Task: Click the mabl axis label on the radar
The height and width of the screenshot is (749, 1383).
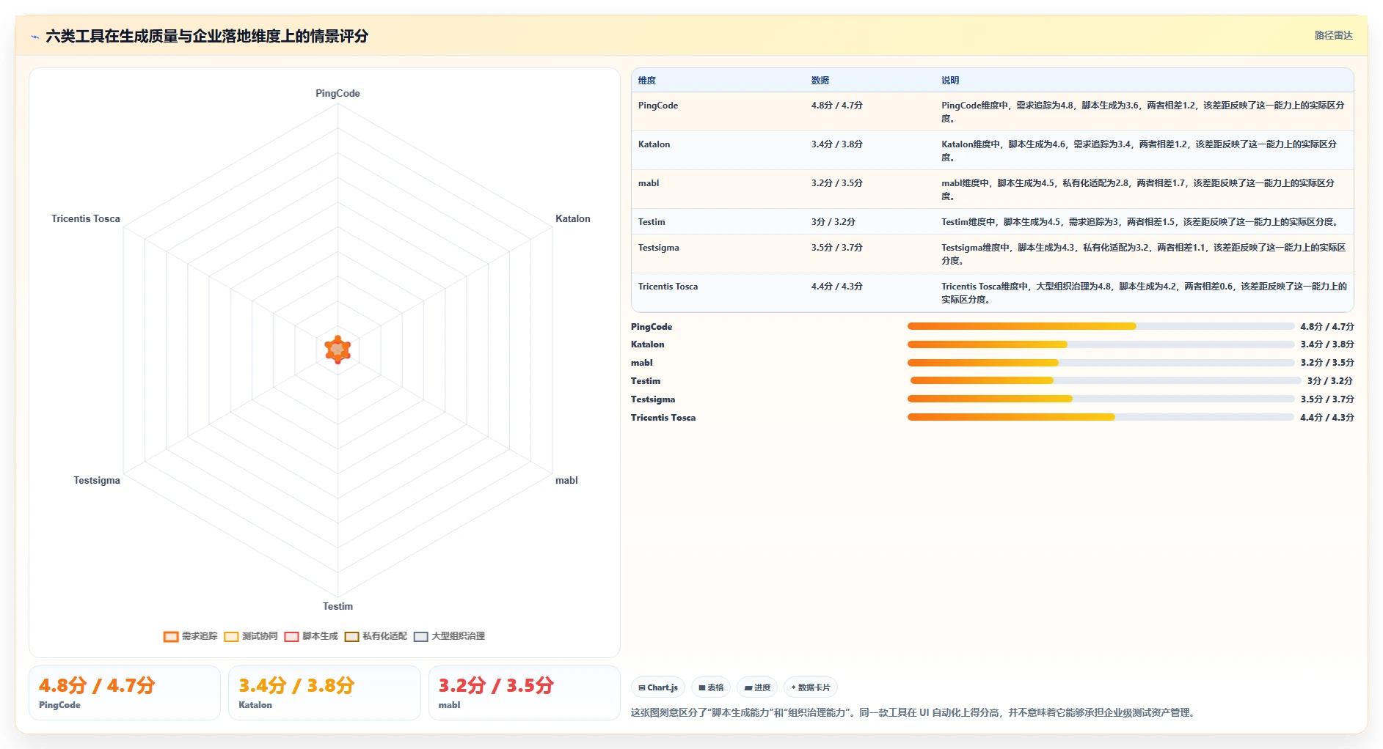Action: (566, 480)
